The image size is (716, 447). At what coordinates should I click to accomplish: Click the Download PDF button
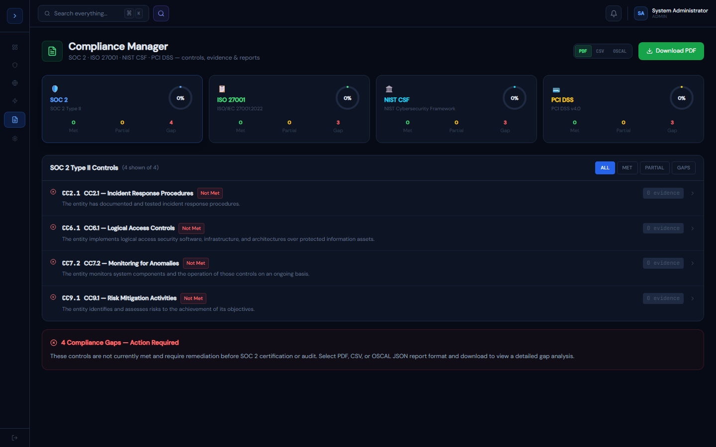(671, 51)
